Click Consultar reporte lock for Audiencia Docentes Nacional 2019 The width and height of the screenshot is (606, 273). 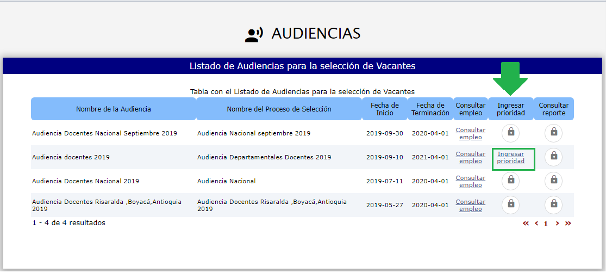(x=553, y=180)
